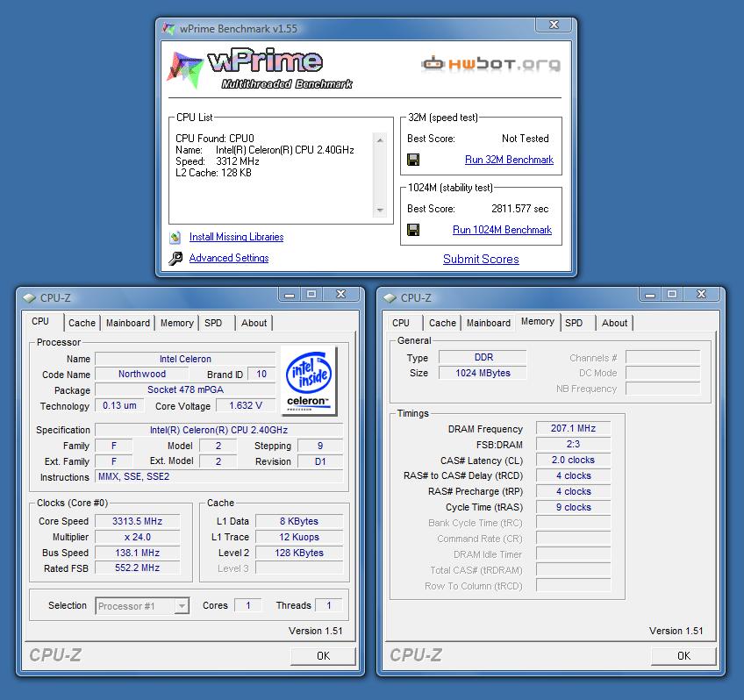Open Cache tab in the CPU-Z window showing Timings

(442, 323)
